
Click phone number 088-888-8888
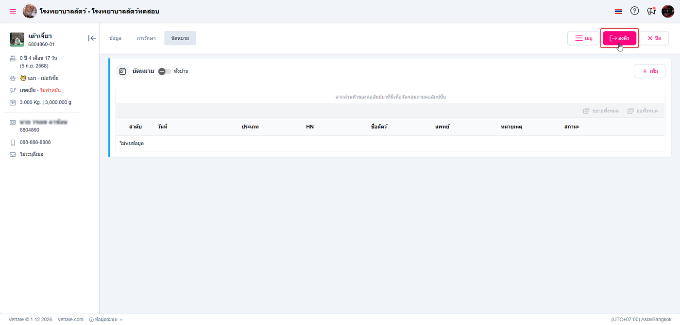tap(35, 143)
